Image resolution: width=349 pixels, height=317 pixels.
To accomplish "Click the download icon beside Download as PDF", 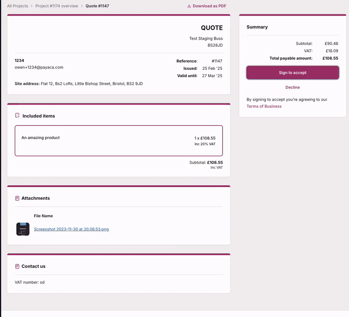I will [x=189, y=6].
